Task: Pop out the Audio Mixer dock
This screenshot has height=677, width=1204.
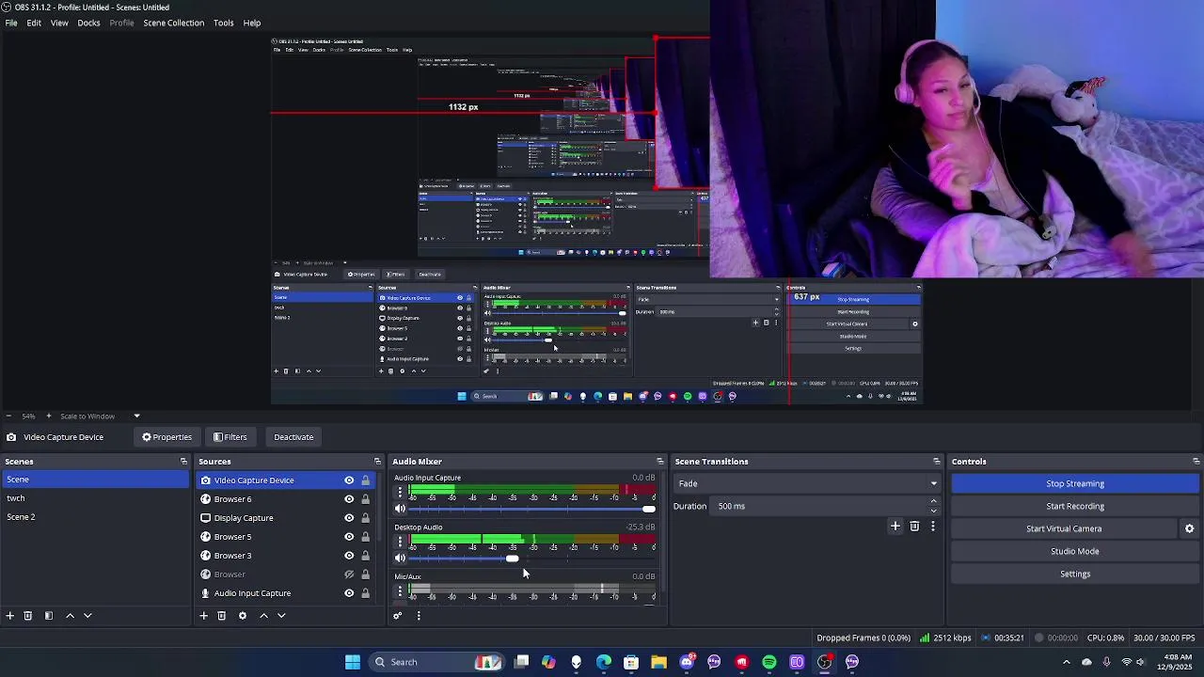Action: (x=659, y=462)
